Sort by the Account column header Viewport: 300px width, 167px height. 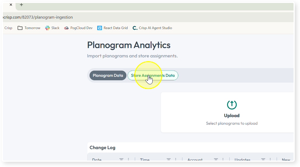[x=195, y=160]
